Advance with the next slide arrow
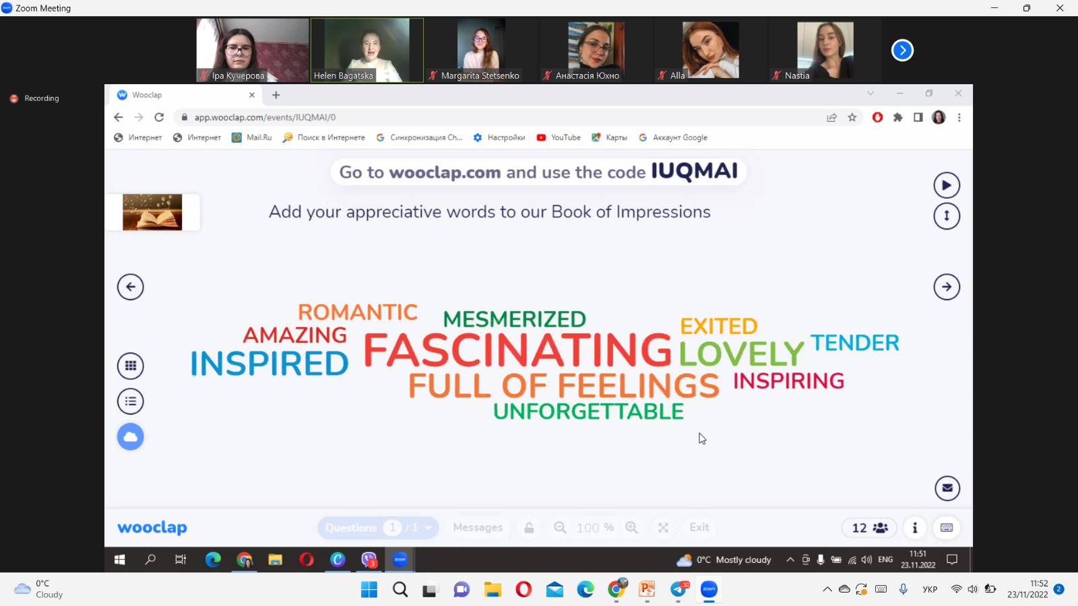Image resolution: width=1078 pixels, height=606 pixels. [x=946, y=287]
